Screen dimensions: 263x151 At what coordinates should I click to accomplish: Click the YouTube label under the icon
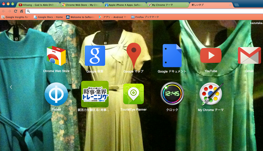point(211,71)
